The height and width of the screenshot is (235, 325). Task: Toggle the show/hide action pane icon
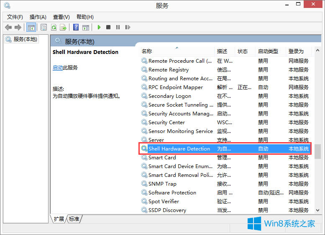86,27
